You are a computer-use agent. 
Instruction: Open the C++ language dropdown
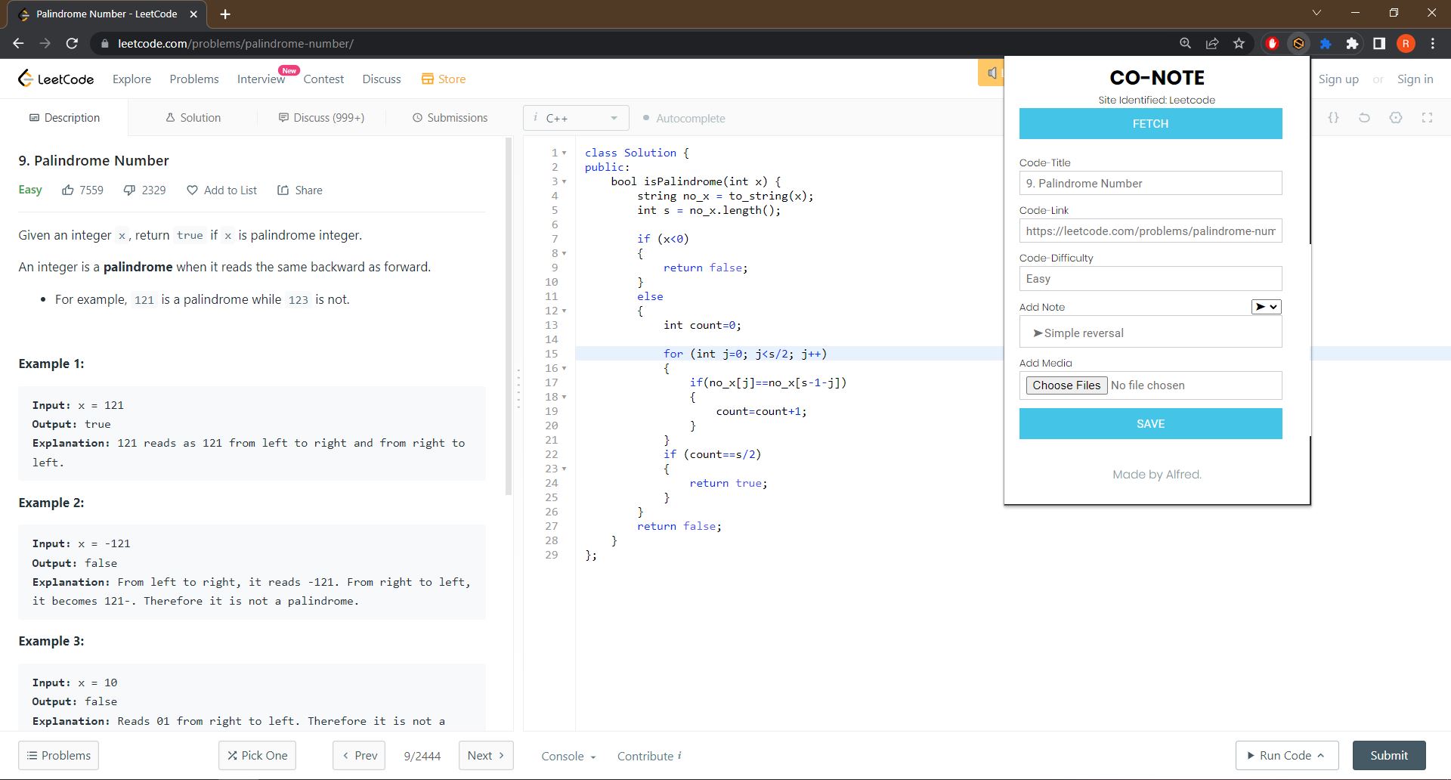pos(576,118)
